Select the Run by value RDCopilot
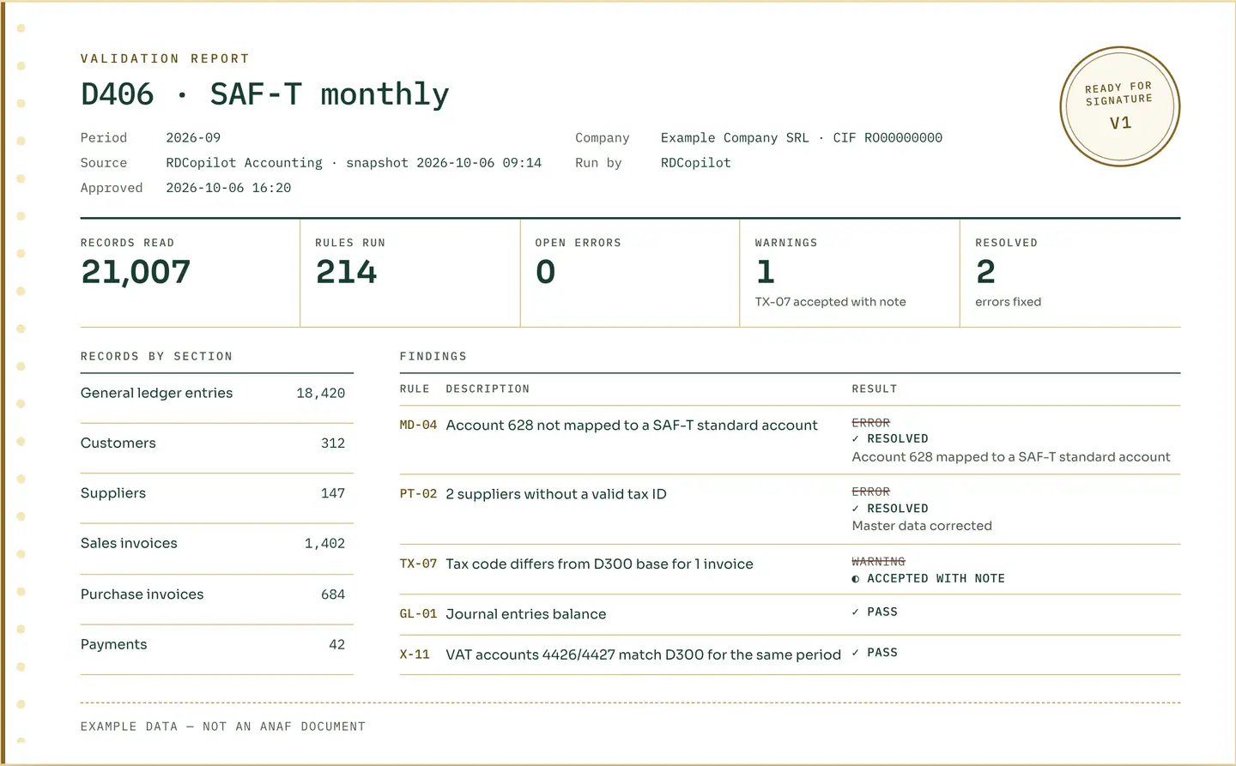The image size is (1236, 766). [696, 162]
